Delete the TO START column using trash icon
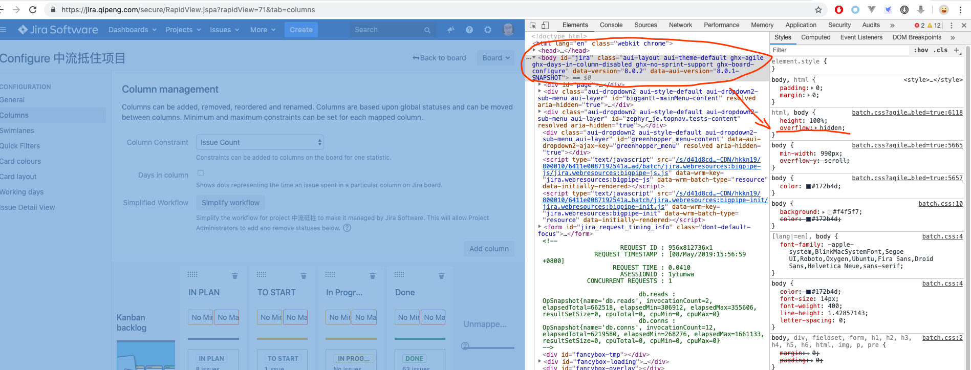Screen dimensions: 971x370 click(x=304, y=276)
